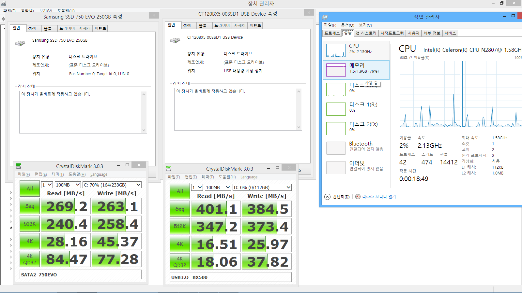The height and width of the screenshot is (293, 522).
Task: Switch to Task Manager Startup tab
Action: point(392,33)
